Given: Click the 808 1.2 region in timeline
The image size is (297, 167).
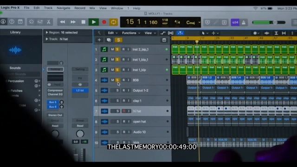Looking at the screenshot, I should coord(209,80).
